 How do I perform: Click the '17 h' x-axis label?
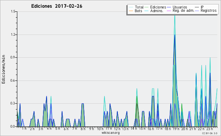click(159, 129)
